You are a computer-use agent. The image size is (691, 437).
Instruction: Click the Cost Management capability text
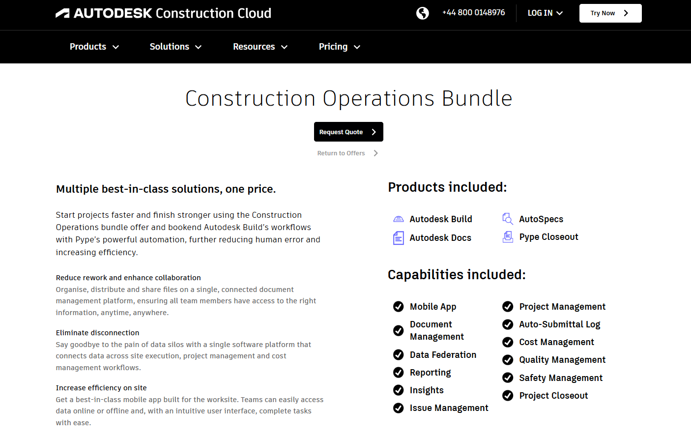[x=557, y=342]
